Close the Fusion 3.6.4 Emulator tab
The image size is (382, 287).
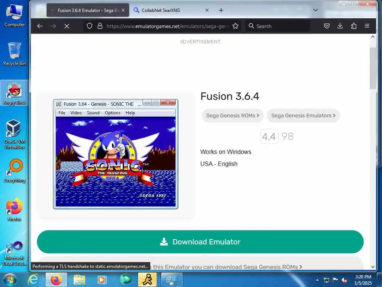pos(123,10)
